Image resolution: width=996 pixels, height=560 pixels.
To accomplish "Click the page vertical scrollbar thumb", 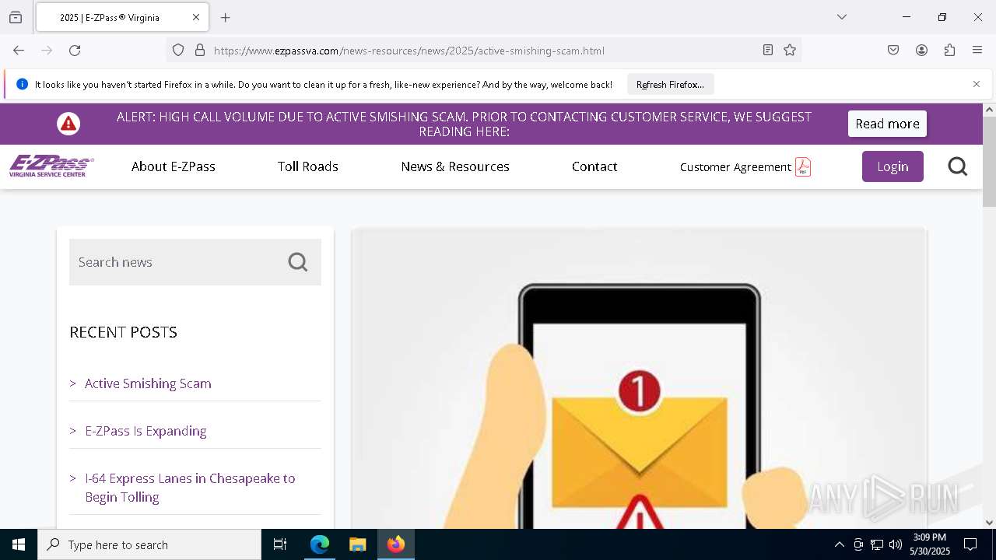I will coord(989,163).
